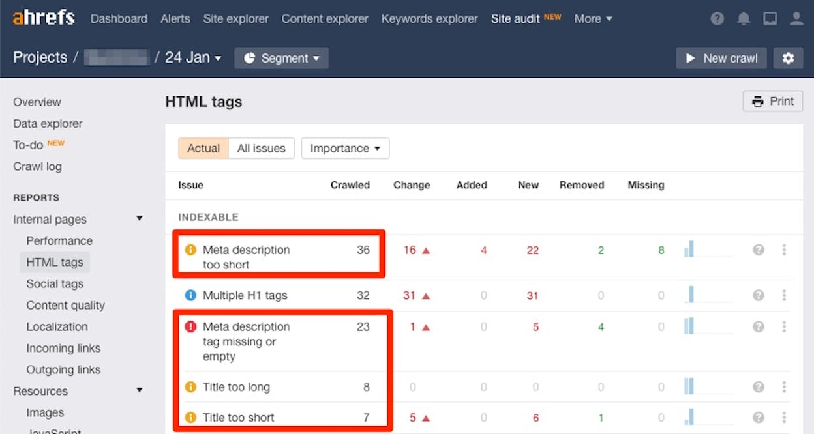
Task: Open the Segment dropdown
Action: [281, 58]
